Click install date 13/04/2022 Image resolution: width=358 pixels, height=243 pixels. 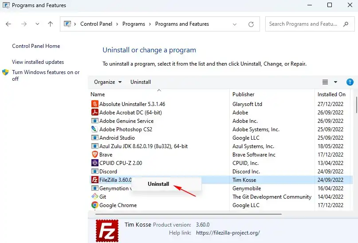point(330,163)
